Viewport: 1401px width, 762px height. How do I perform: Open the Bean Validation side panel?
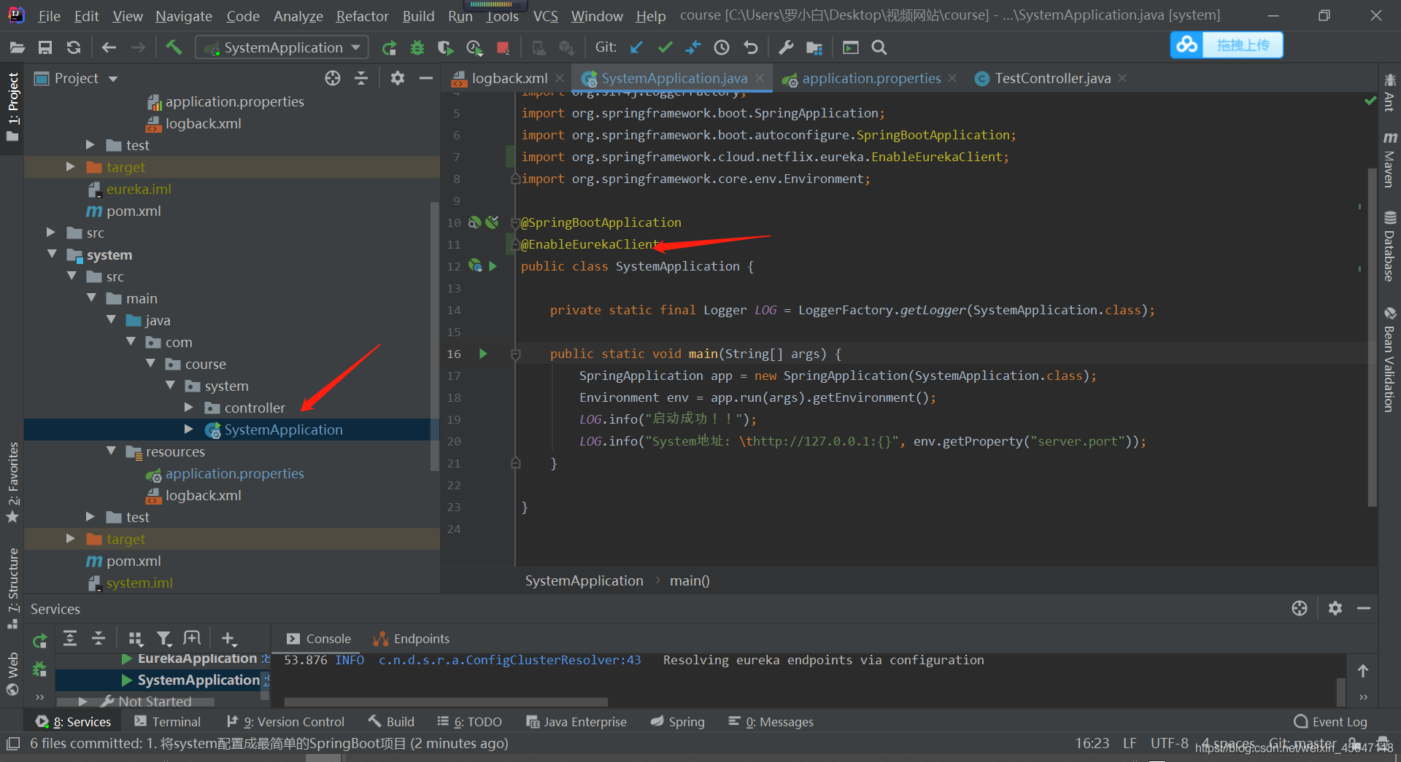click(1389, 360)
